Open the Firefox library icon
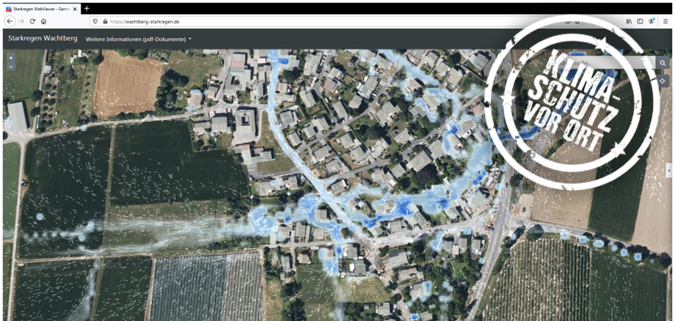The image size is (675, 321). [629, 22]
